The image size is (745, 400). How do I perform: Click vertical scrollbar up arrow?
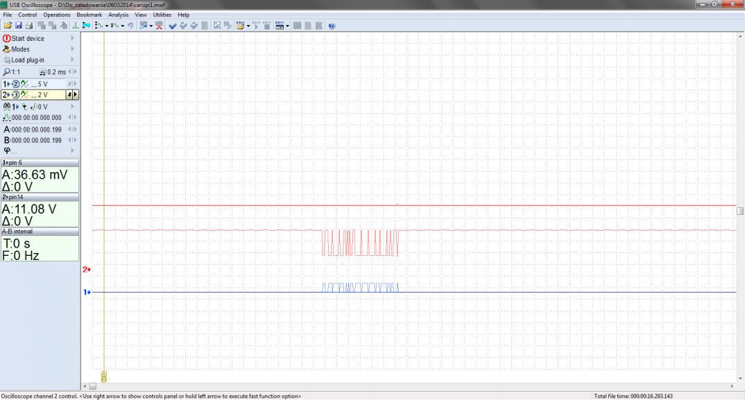740,36
